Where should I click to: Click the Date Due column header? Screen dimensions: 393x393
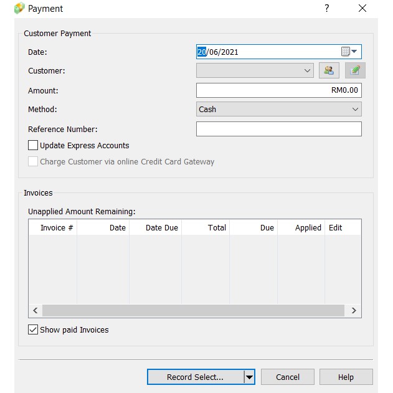click(161, 227)
